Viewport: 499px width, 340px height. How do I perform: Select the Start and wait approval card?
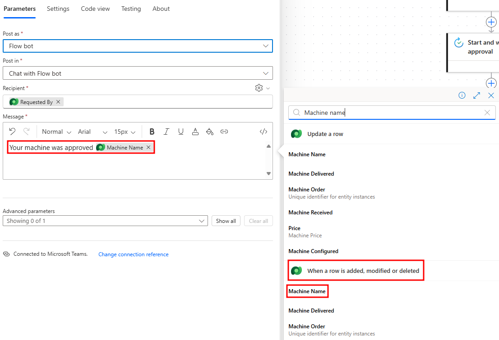473,52
